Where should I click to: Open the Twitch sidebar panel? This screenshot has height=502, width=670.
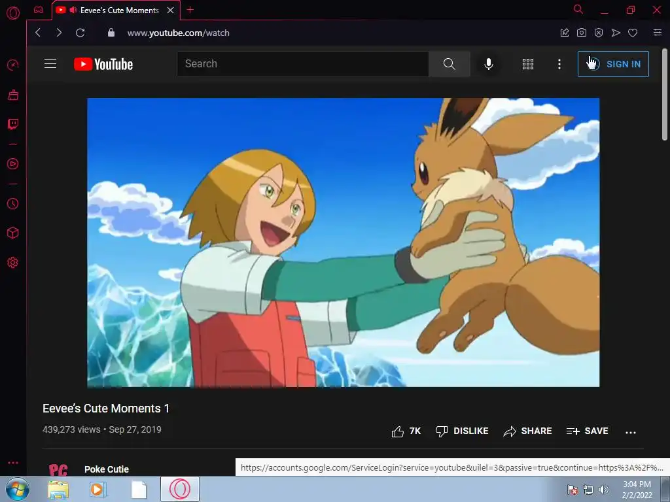click(13, 124)
